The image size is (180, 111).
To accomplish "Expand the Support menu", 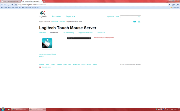I will (x=70, y=16).
